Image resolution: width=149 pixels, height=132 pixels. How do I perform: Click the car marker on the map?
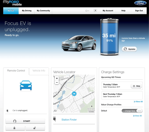coord(74,94)
